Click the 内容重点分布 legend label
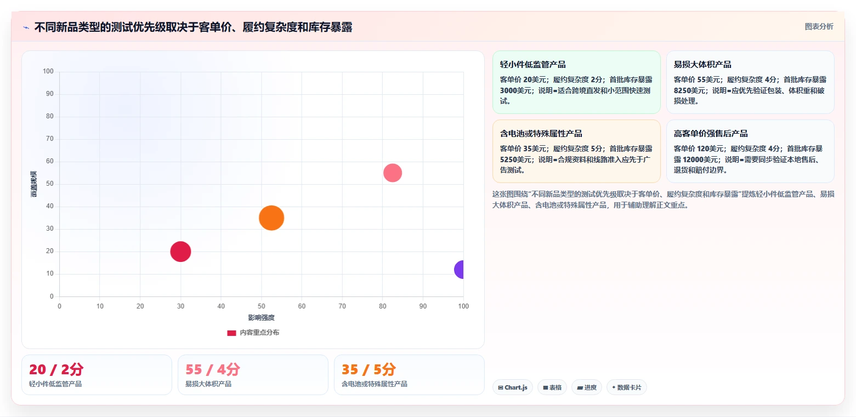 [x=259, y=333]
